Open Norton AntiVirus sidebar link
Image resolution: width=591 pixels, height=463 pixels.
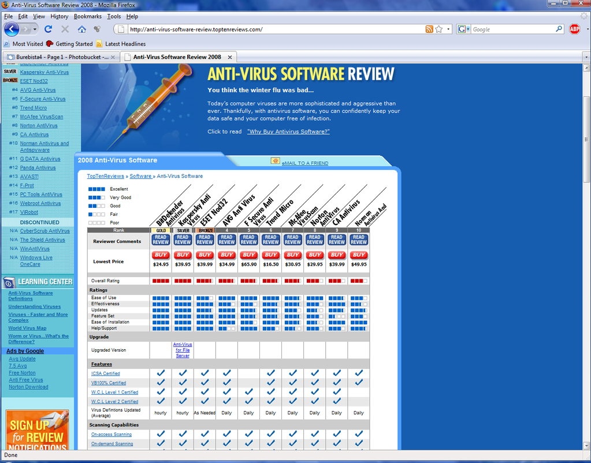coord(39,125)
